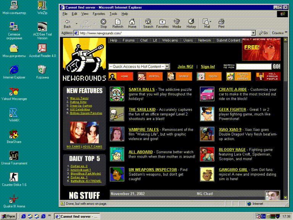Screen dimensions: 293x220
Task: Click the PORTAL section button
Action: coord(150,76)
